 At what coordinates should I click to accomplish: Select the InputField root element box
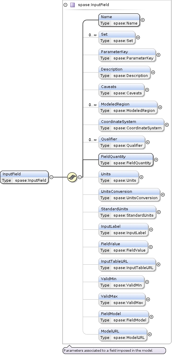24,177
